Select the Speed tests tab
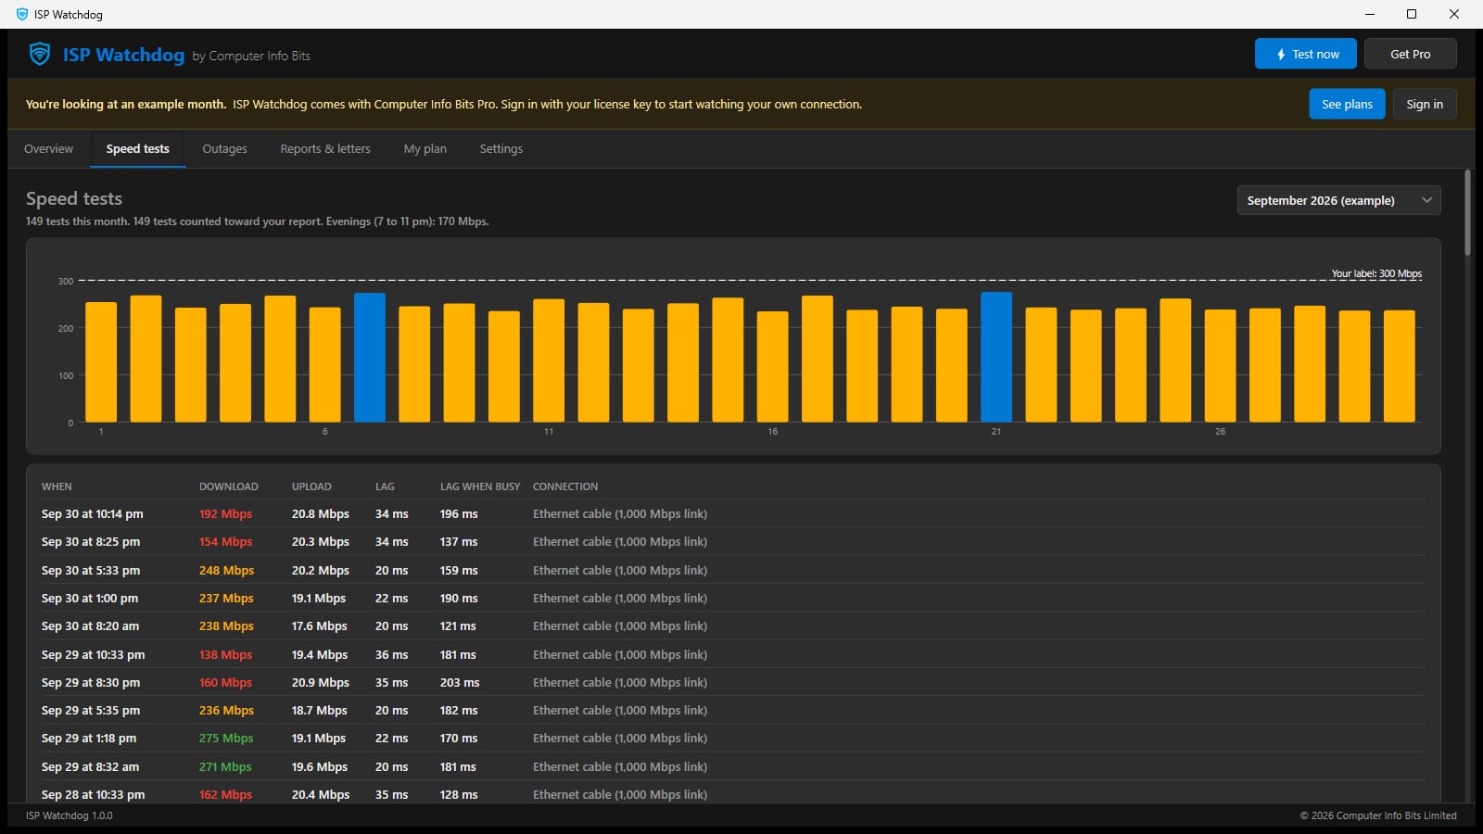 pos(137,148)
